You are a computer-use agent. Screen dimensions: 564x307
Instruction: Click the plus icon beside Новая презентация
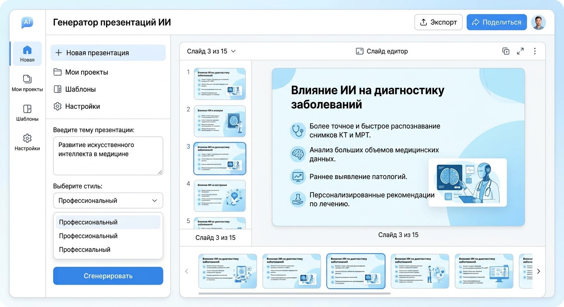coord(58,53)
